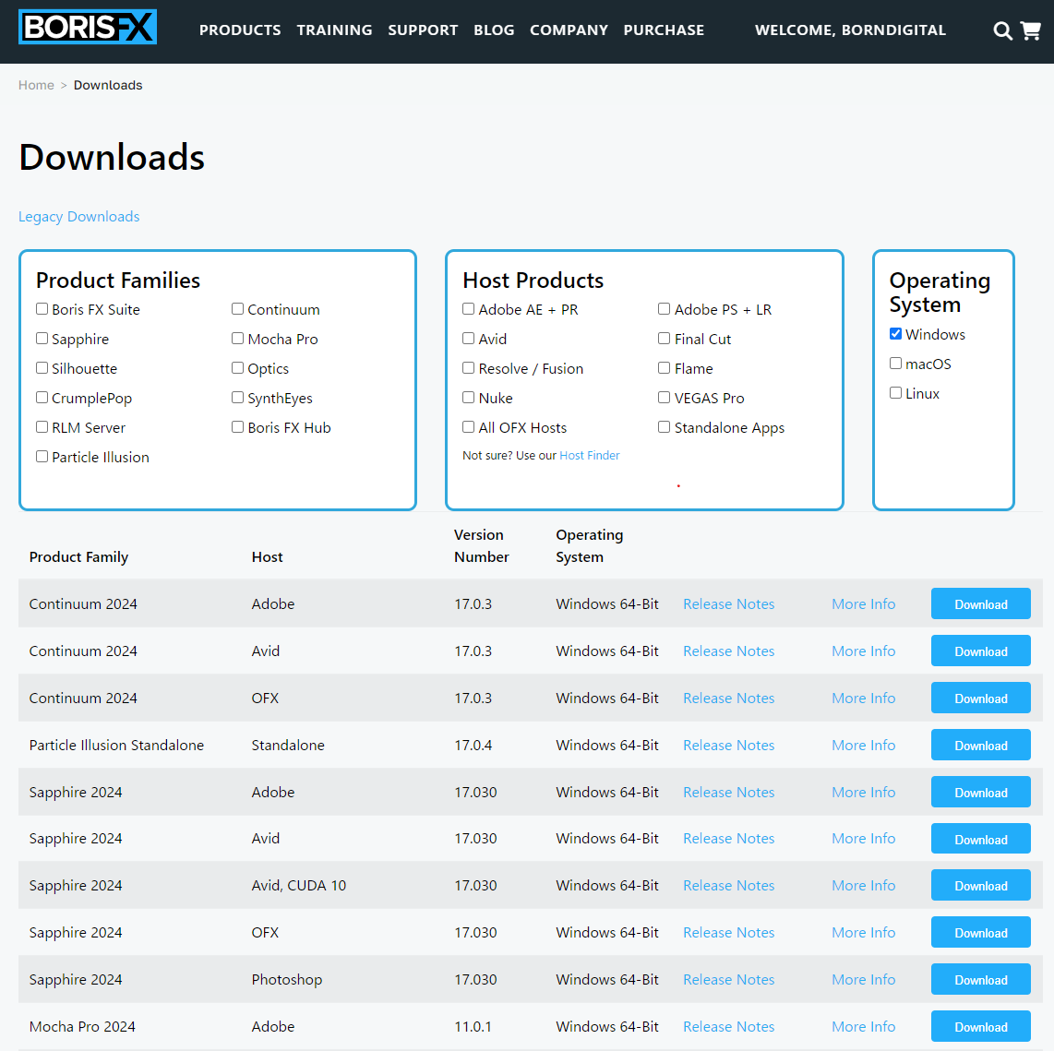
Task: Open More Info for Continuum 2024 Avid
Action: (x=864, y=651)
